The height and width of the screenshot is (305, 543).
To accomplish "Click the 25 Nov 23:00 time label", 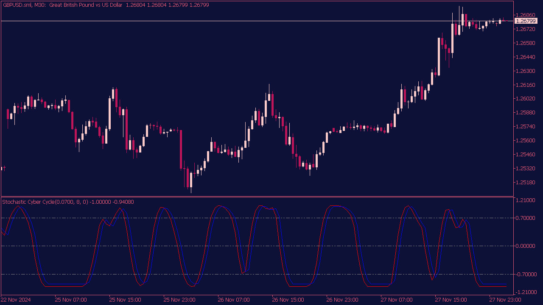I will tap(179, 300).
